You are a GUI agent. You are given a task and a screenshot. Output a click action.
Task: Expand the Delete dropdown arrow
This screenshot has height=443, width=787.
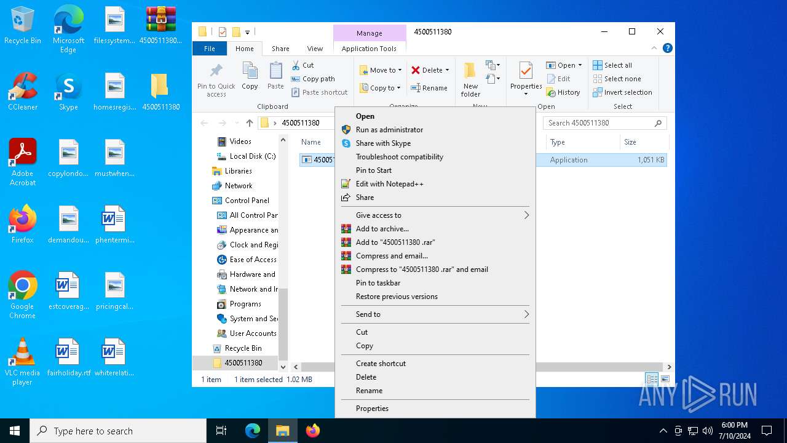tap(447, 70)
